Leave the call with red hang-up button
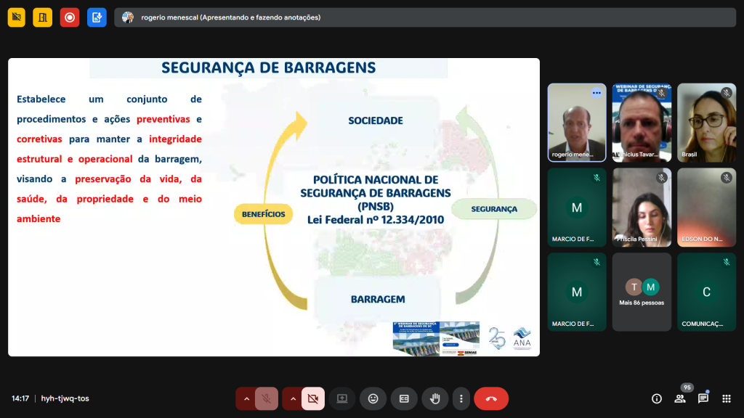The height and width of the screenshot is (418, 744). tap(491, 398)
